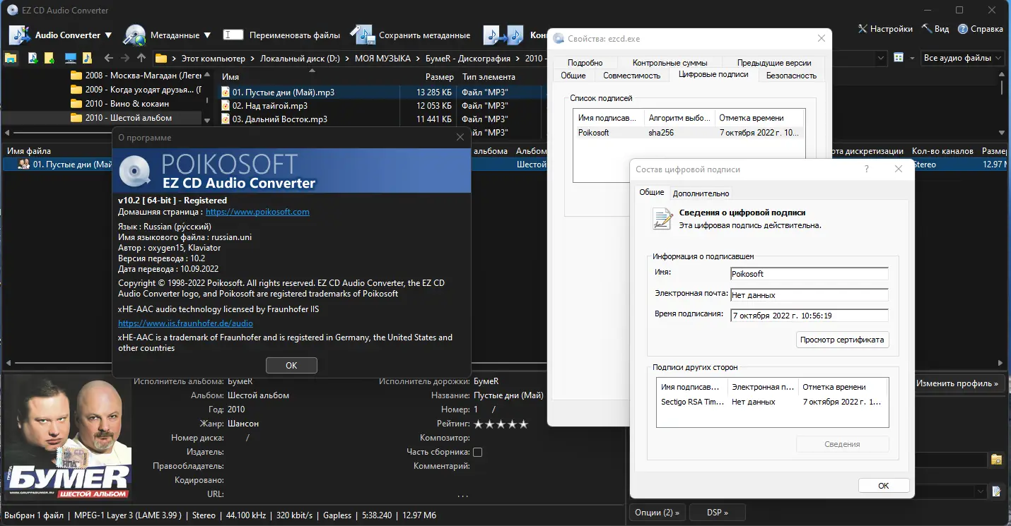Open the Дополнительно tab in signature dialog
Screen dimensions: 1011x526
700,193
